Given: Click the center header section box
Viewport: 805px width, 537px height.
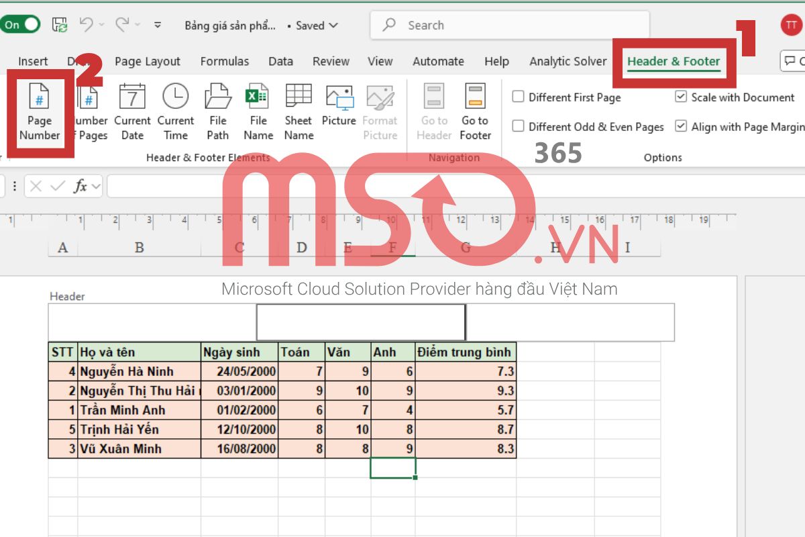Looking at the screenshot, I should pyautogui.click(x=361, y=322).
